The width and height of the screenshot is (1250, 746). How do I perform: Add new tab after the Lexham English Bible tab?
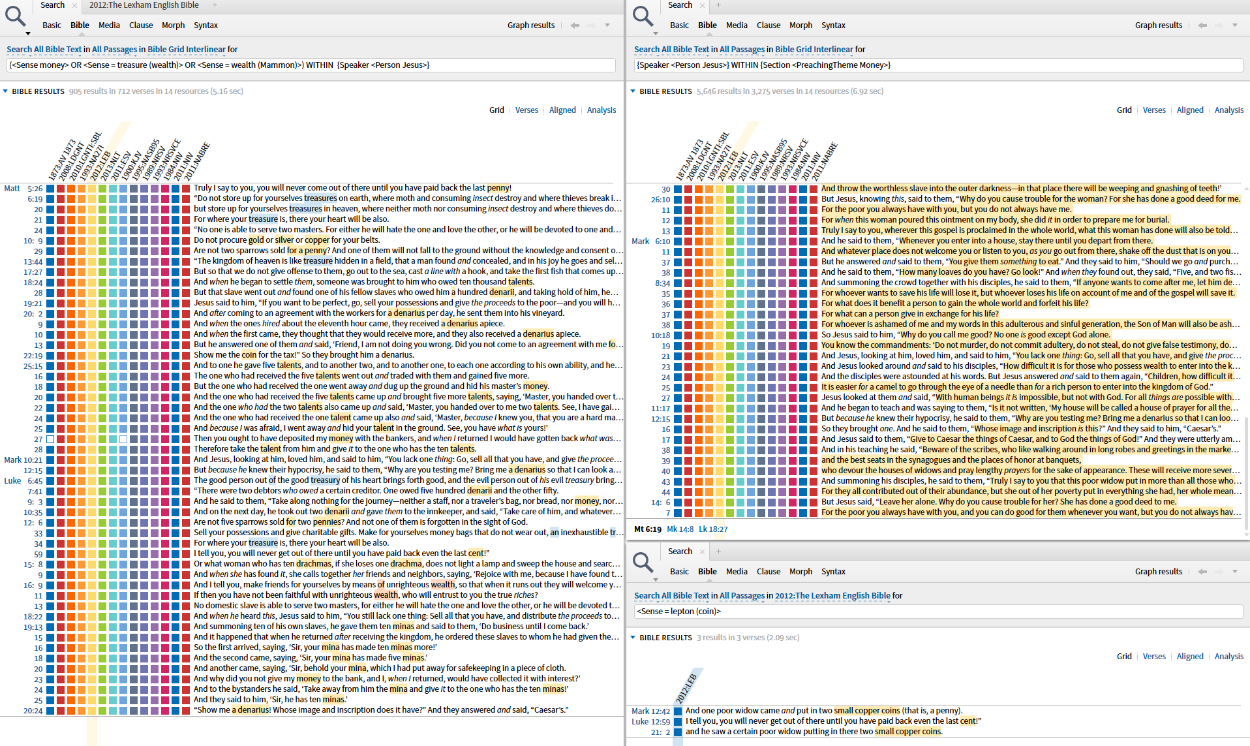215,5
